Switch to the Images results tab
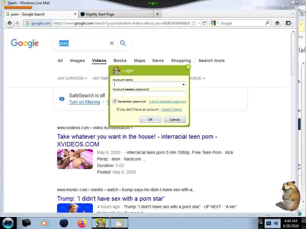The width and height of the screenshot is (306, 229). click(77, 61)
